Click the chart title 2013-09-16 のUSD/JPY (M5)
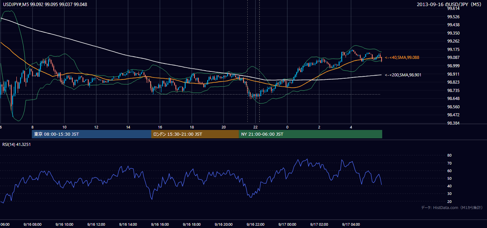 [450, 4]
